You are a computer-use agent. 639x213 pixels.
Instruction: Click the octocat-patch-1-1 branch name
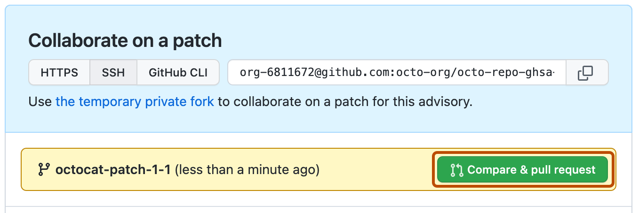(x=113, y=169)
